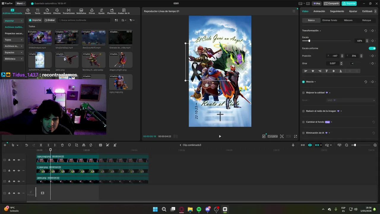Lock the c_viper.png track

[x=9, y=171]
